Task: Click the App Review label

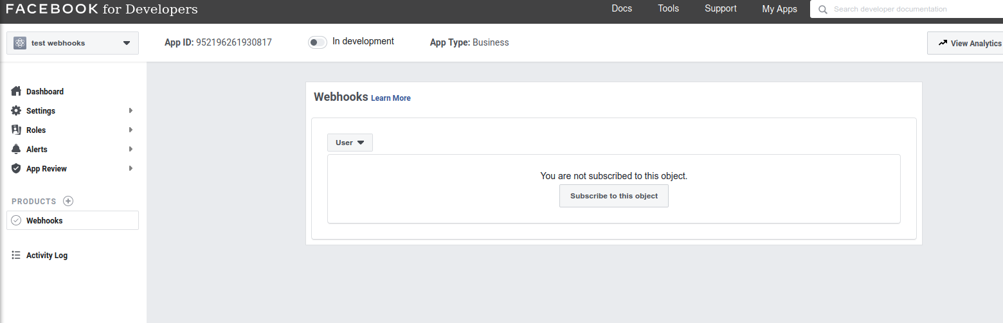Action: pos(46,168)
